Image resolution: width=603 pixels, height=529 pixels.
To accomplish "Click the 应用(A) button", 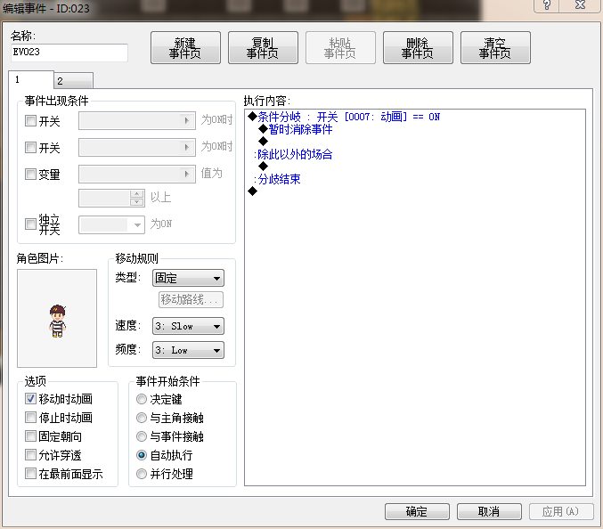I will [561, 512].
